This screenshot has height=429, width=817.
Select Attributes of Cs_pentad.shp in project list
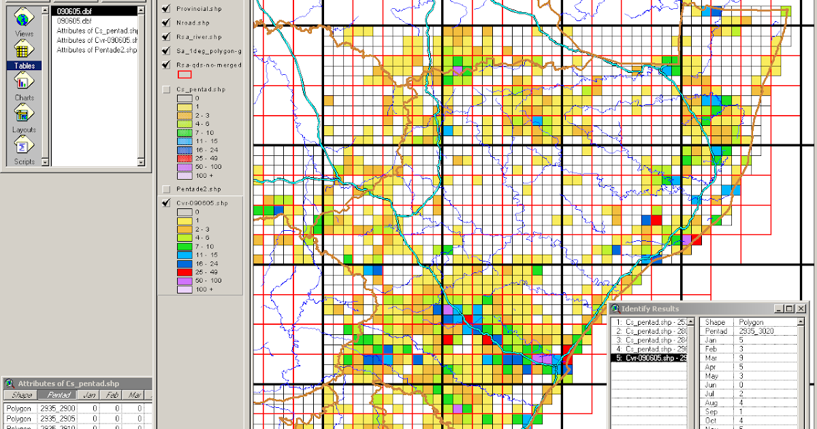coord(96,31)
